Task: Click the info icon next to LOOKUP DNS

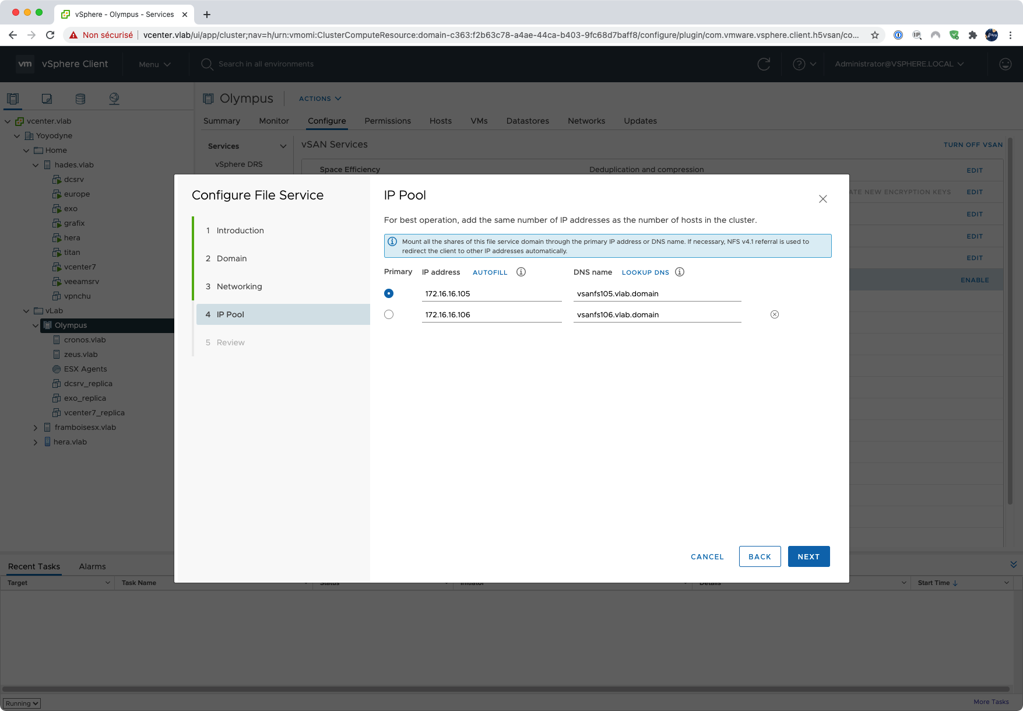Action: [679, 272]
